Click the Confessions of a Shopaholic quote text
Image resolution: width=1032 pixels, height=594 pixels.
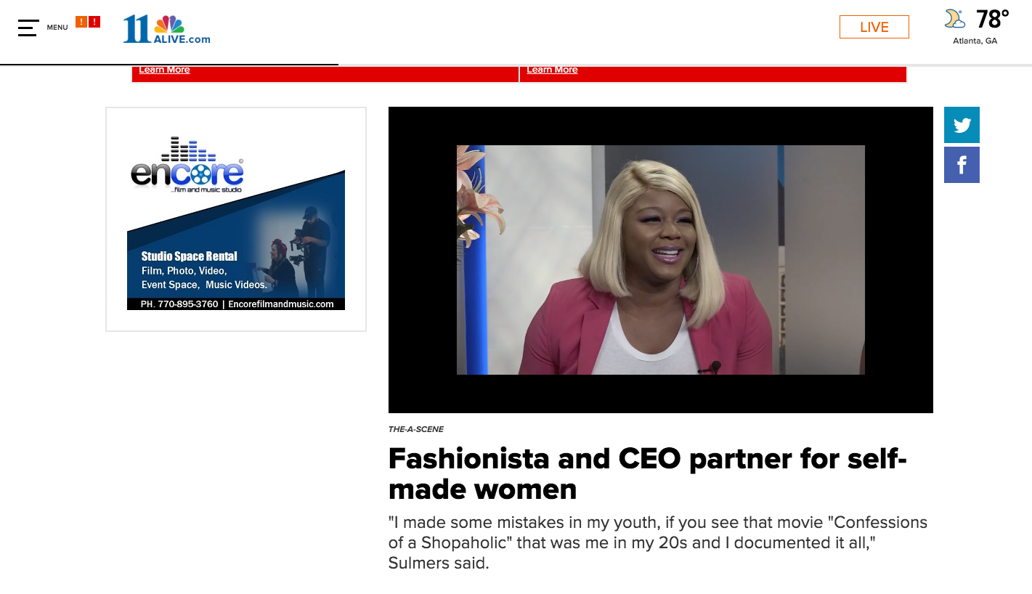657,542
